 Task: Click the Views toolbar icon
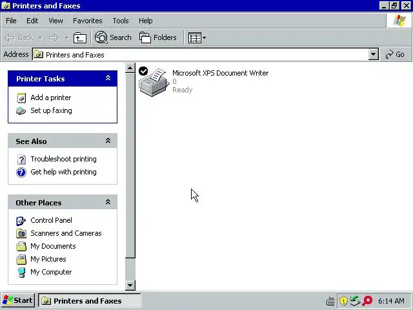click(x=195, y=38)
